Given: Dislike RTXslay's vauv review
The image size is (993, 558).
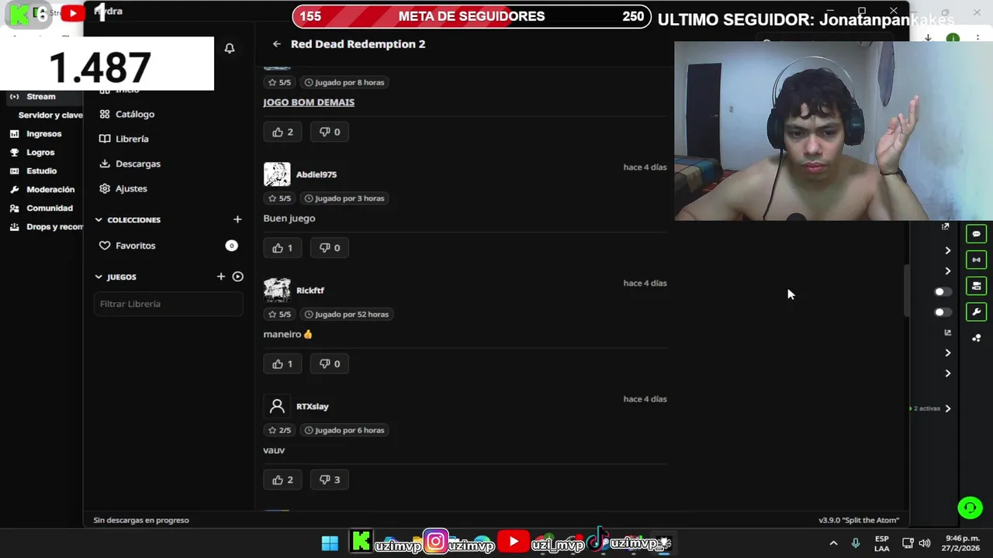Looking at the screenshot, I should click(x=329, y=480).
